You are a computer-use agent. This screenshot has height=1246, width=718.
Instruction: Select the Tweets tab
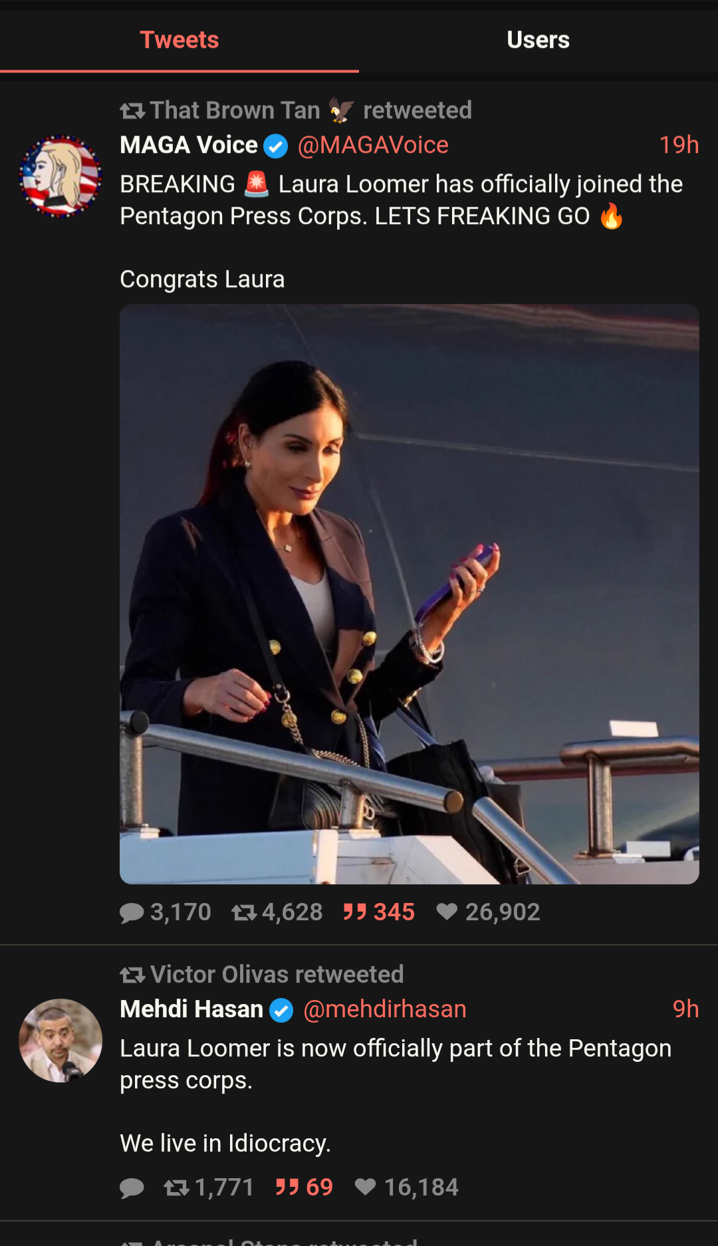coord(179,40)
